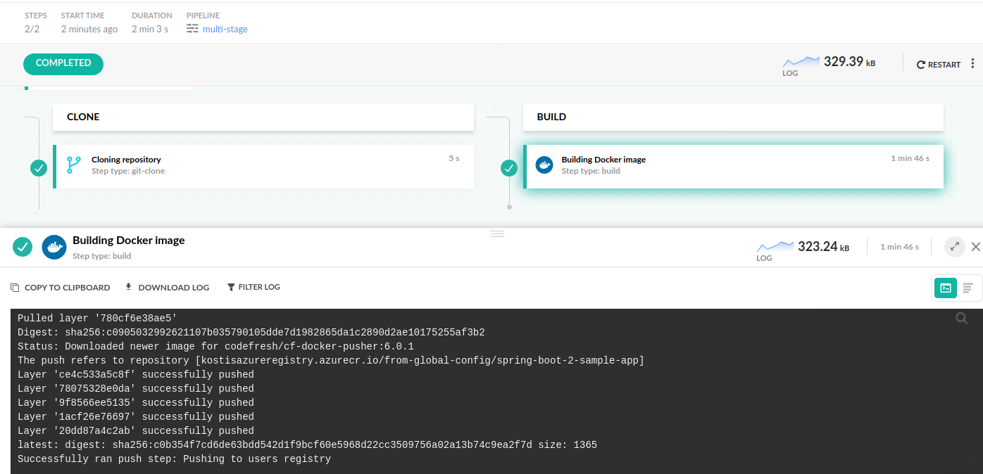This screenshot has width=983, height=474.
Task: Click the pipeline icon next to multi-stage
Action: click(x=192, y=29)
